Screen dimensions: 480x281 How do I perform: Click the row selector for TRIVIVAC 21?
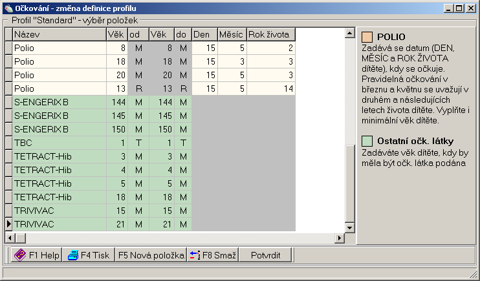click(8, 224)
